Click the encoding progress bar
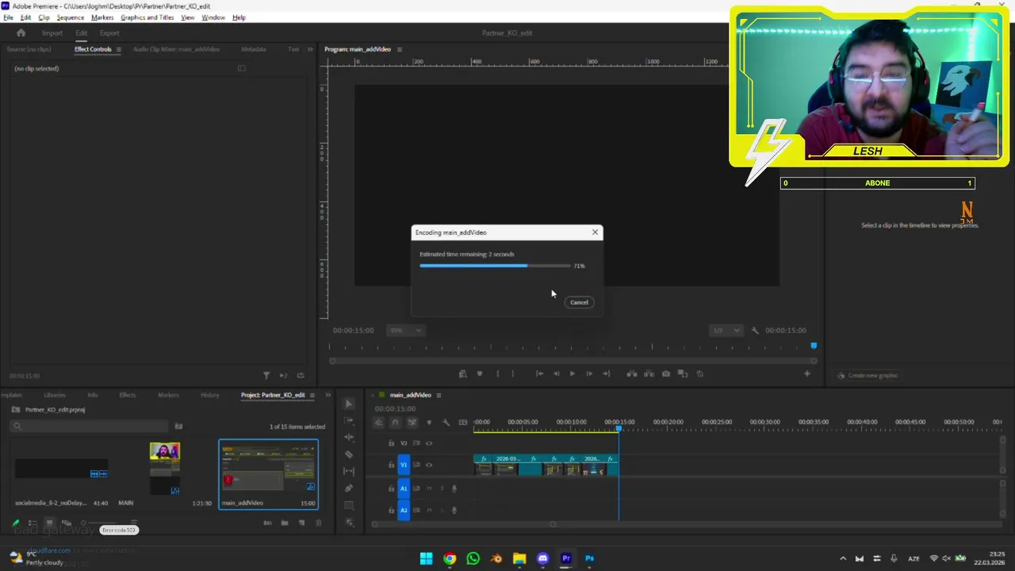This screenshot has width=1015, height=571. [495, 266]
